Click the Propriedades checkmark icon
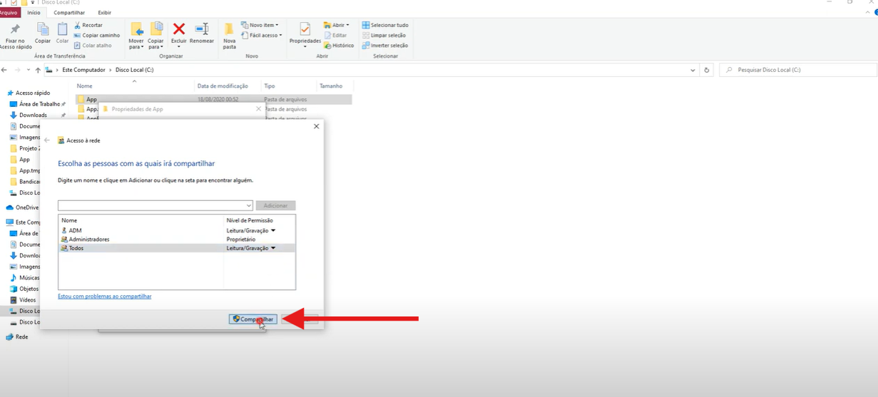Image resolution: width=878 pixels, height=397 pixels. click(x=305, y=30)
